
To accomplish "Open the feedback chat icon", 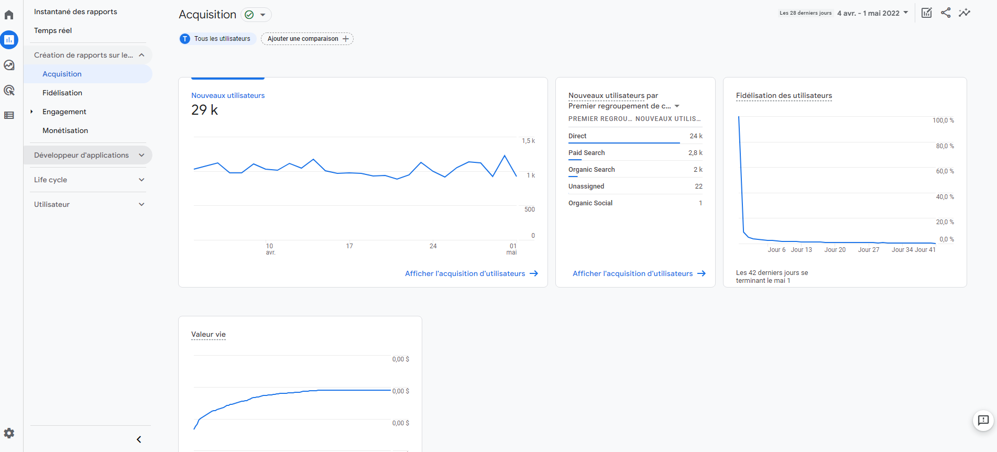I will tap(983, 420).
